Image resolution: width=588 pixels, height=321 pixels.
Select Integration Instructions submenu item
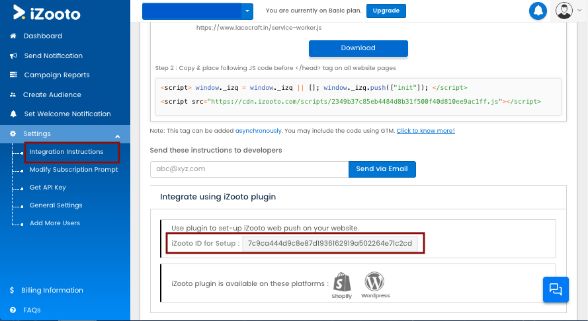(x=66, y=152)
